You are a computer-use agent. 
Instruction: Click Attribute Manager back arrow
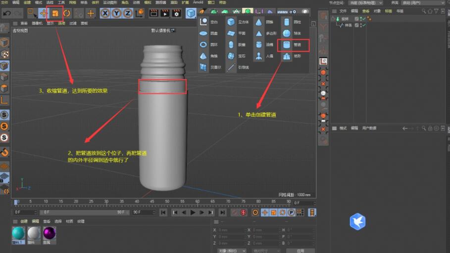click(405, 128)
